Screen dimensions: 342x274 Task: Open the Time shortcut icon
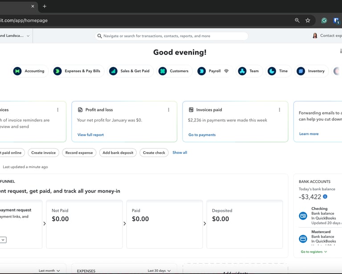click(x=272, y=71)
